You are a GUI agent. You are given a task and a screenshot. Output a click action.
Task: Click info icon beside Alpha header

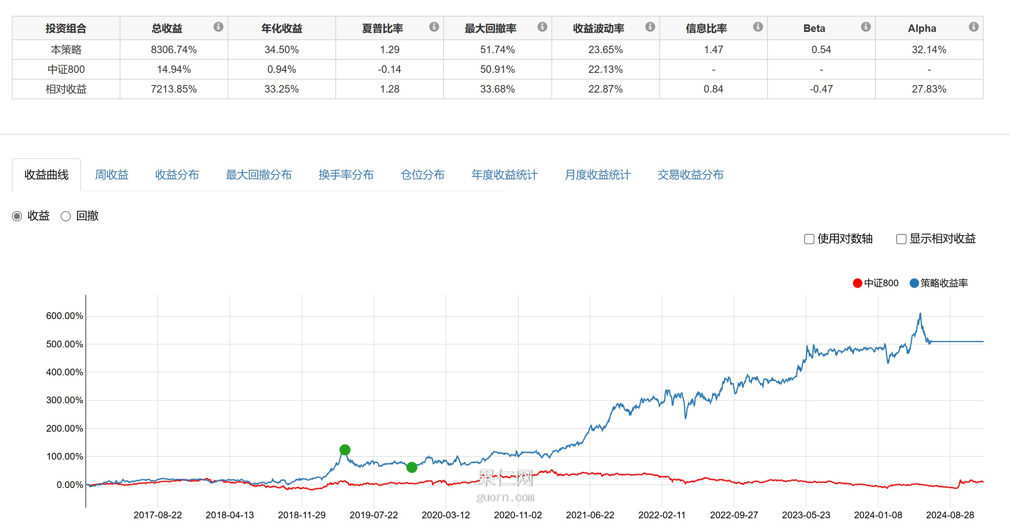pyautogui.click(x=973, y=27)
